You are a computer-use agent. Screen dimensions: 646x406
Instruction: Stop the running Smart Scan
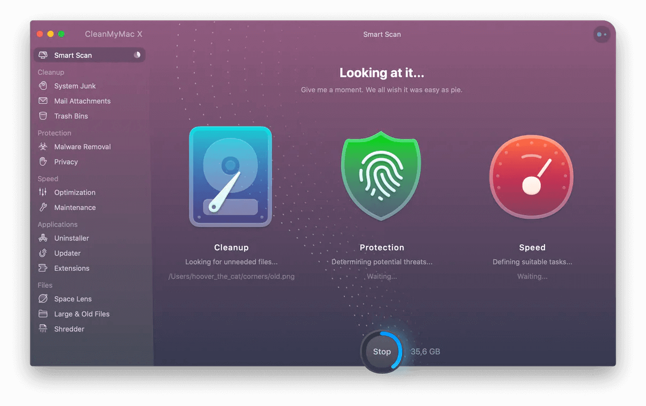(x=382, y=352)
